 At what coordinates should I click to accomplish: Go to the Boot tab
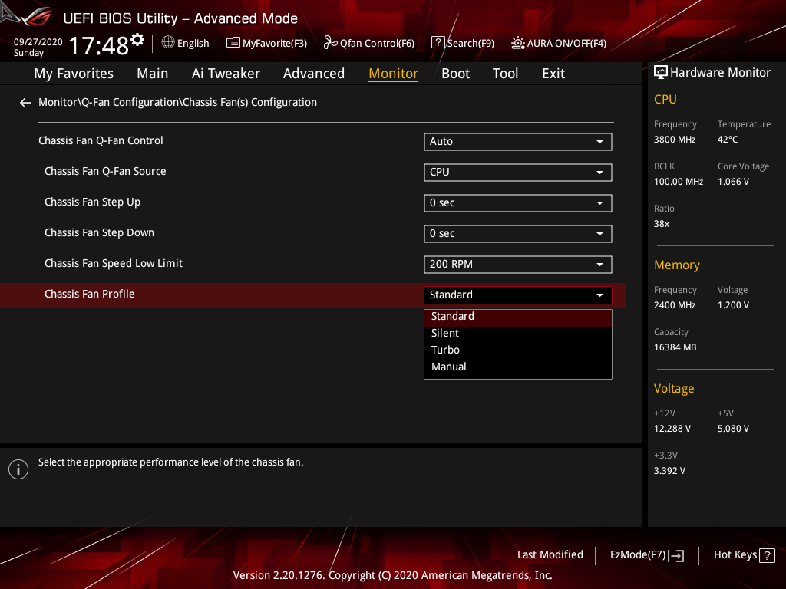click(455, 74)
